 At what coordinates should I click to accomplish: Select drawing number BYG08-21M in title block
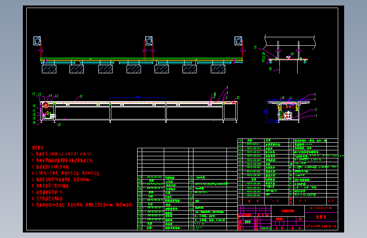(321, 208)
